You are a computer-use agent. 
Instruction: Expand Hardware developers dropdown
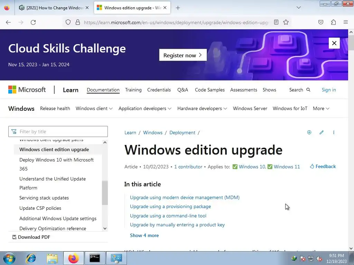click(202, 108)
